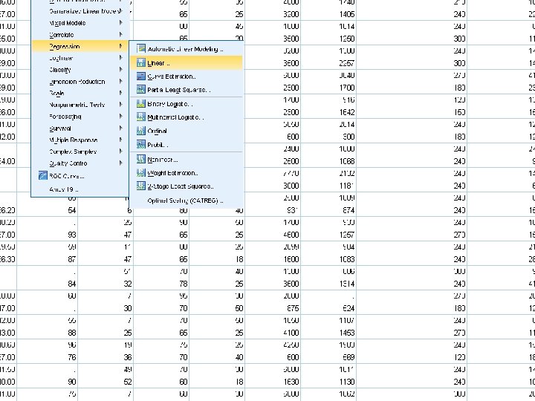Screen dimensions: 535x401
Task: Select the cell containing 1130
Action: pos(328,382)
